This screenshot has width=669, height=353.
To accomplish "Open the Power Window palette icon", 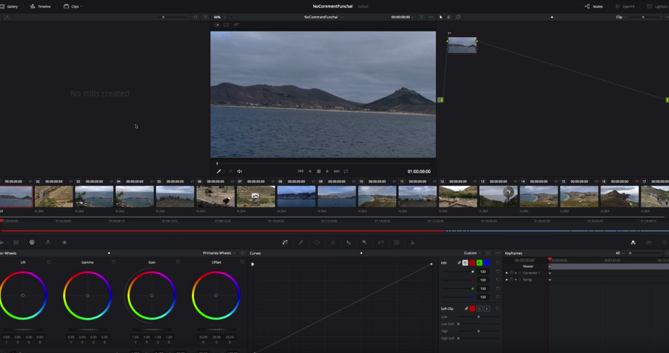I will coord(317,242).
